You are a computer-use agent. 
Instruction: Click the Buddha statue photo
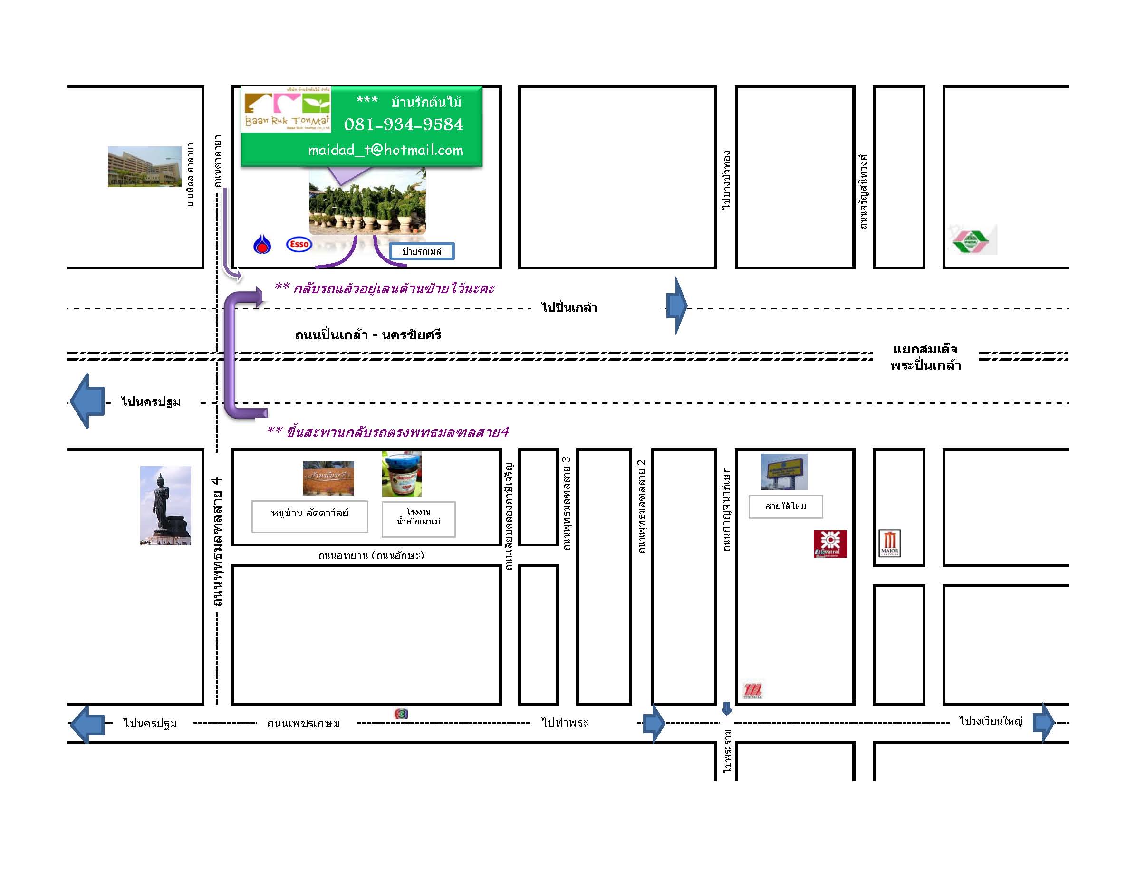point(165,506)
